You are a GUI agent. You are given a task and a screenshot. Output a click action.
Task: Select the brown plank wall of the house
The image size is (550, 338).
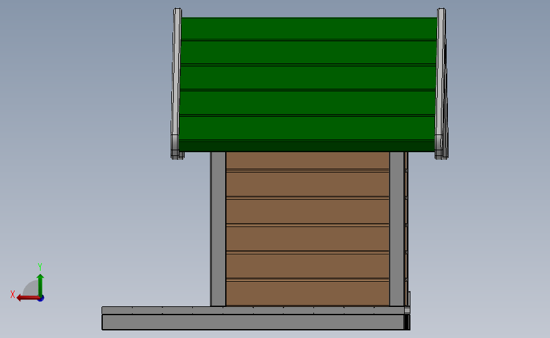308,228
